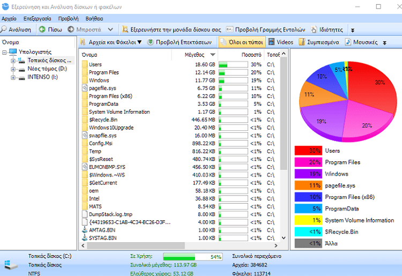Click the red Users legend swatch
Screen dimensions: 402x276
coord(308,151)
